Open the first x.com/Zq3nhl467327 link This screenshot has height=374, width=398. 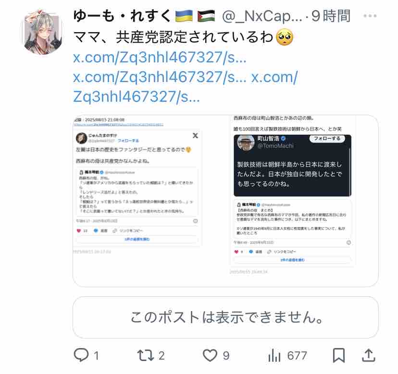[x=160, y=57]
